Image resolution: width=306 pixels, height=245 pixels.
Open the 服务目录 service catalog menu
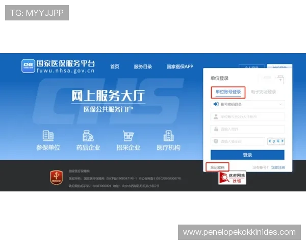tap(143, 67)
